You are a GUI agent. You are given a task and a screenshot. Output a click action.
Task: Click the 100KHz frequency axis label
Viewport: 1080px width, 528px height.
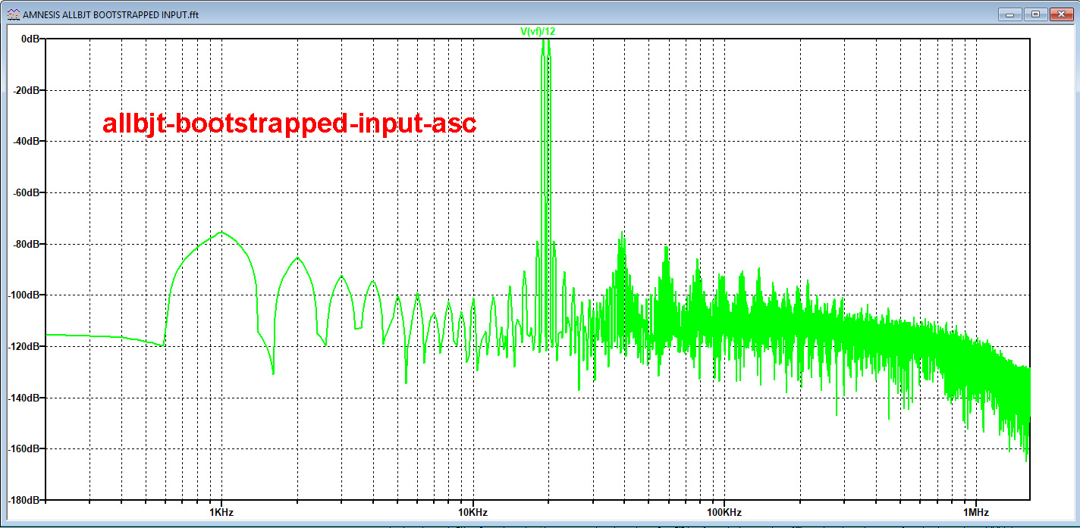pos(723,511)
